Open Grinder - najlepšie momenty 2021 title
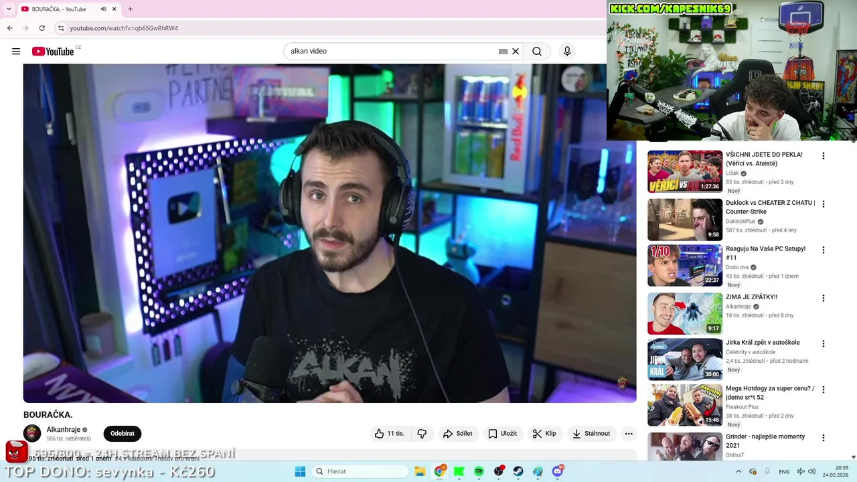857x482 pixels. [x=765, y=441]
